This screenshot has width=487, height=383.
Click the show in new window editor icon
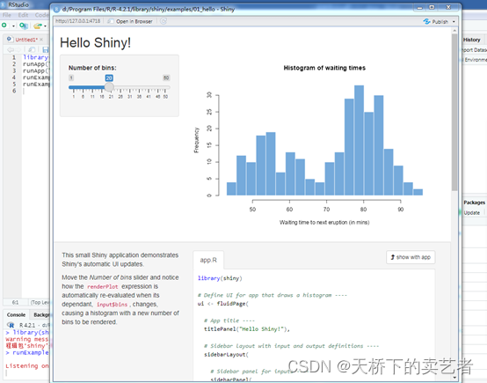(x=32, y=49)
